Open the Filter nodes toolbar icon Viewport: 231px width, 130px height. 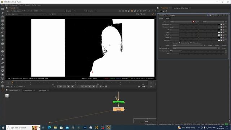tap(3, 28)
